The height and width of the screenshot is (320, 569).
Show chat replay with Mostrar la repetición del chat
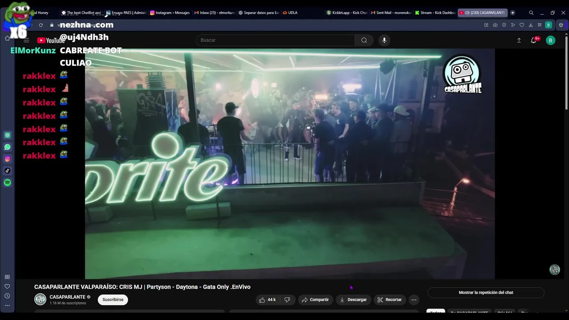[486, 293]
